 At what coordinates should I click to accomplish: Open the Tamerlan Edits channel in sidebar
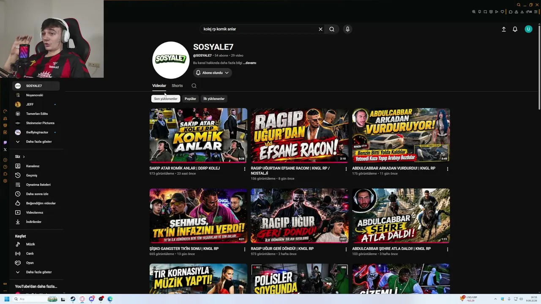point(36,114)
